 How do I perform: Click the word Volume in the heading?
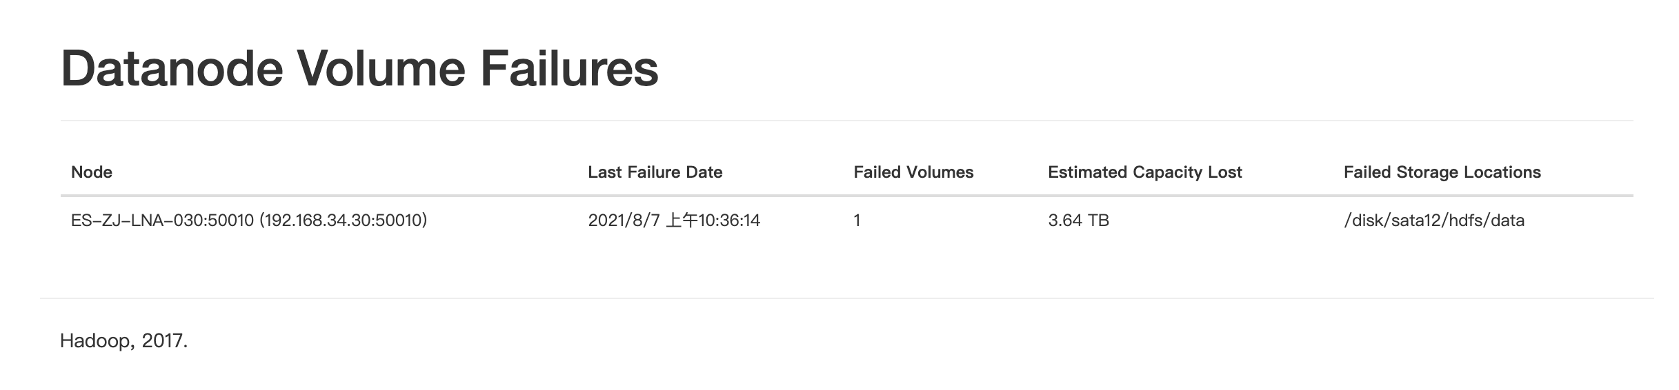tap(381, 69)
